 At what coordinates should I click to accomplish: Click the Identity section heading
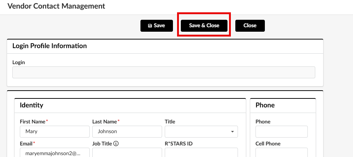31,105
